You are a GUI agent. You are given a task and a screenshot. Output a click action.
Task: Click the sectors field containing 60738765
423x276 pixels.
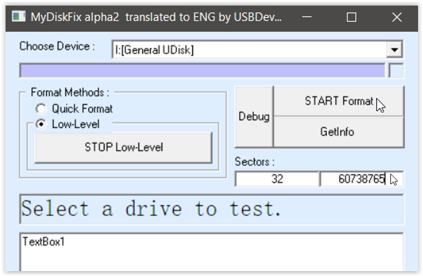(x=361, y=179)
